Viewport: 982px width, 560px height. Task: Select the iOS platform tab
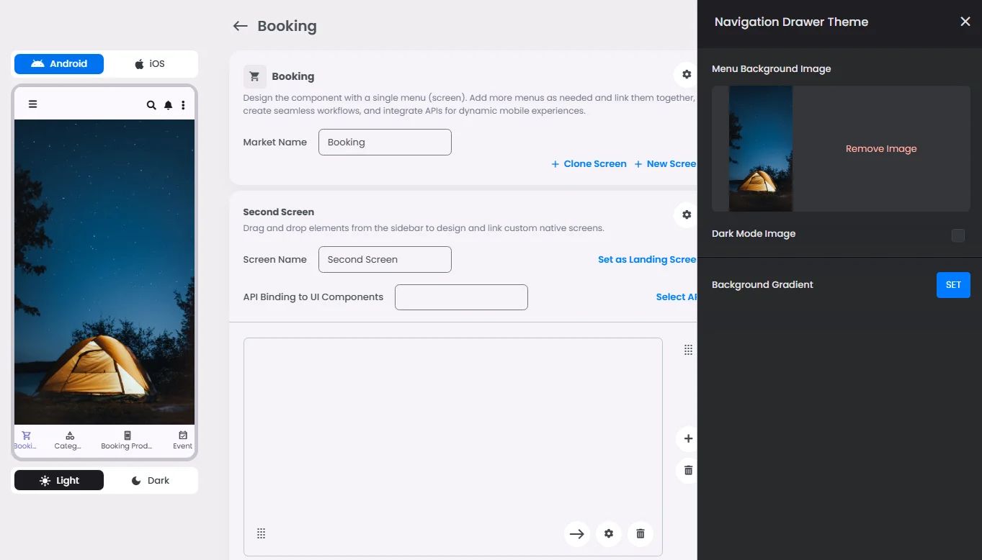click(x=150, y=64)
